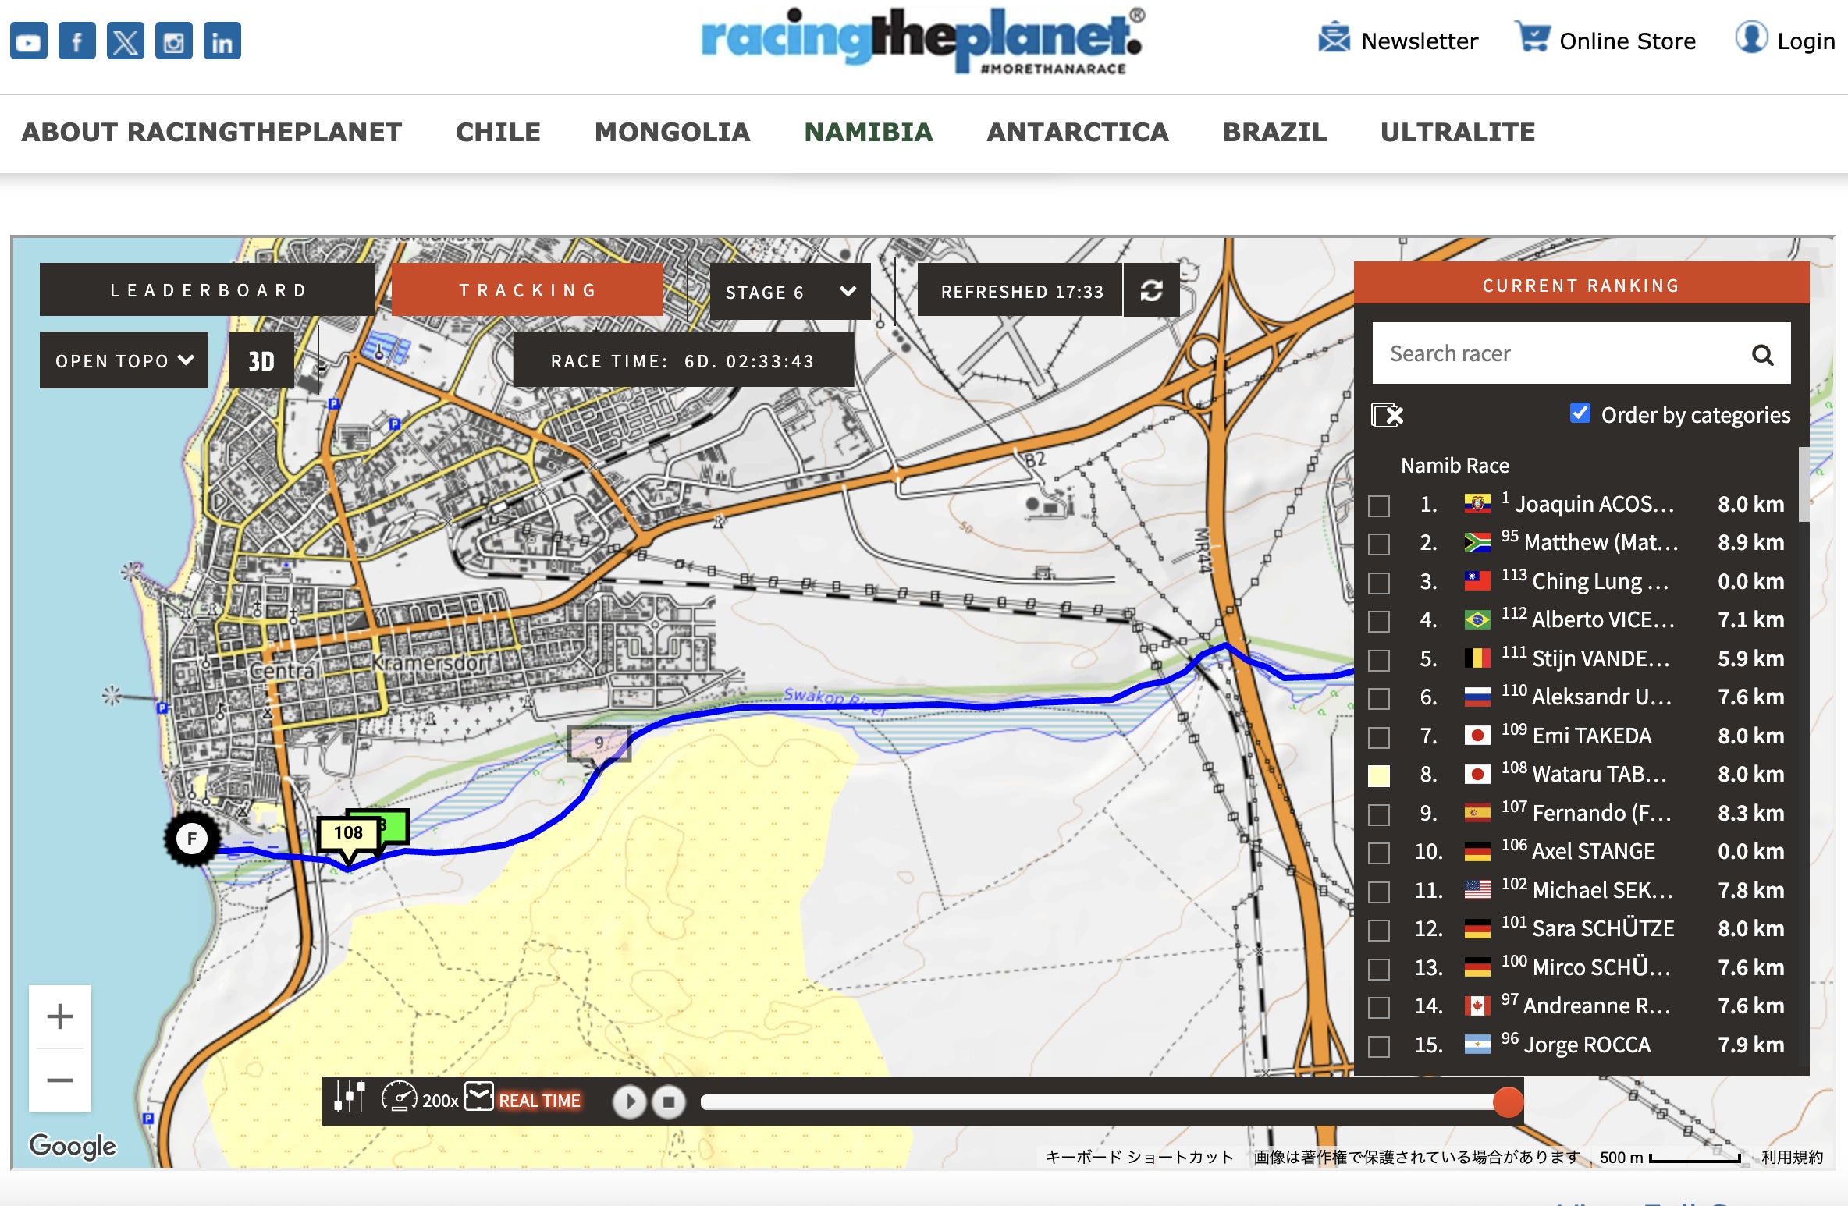Click the Google logo on map
Screen dimensions: 1848x1206
click(73, 1145)
